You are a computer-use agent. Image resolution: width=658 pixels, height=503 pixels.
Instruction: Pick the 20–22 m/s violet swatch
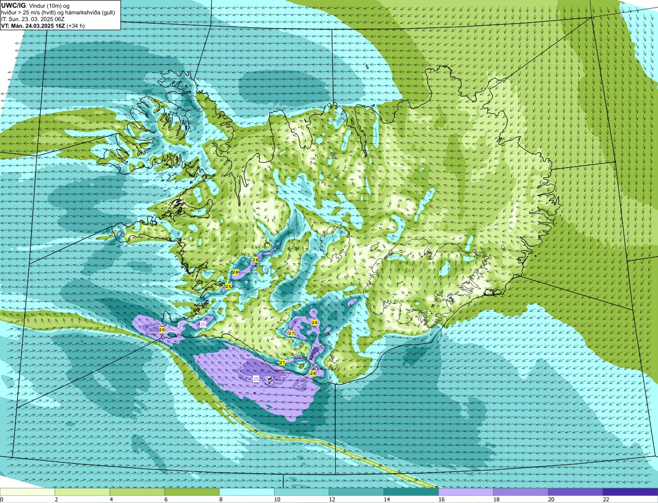point(576,492)
